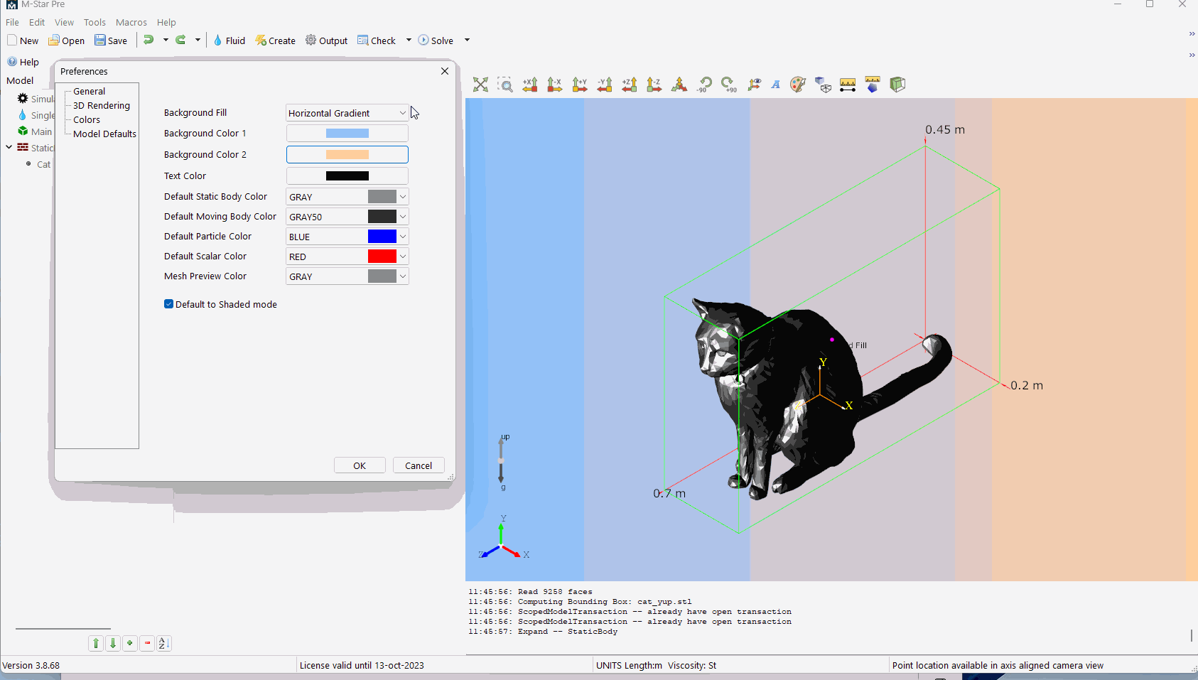Select Model Defaults in Preferences tree
The image size is (1198, 680).
click(104, 134)
